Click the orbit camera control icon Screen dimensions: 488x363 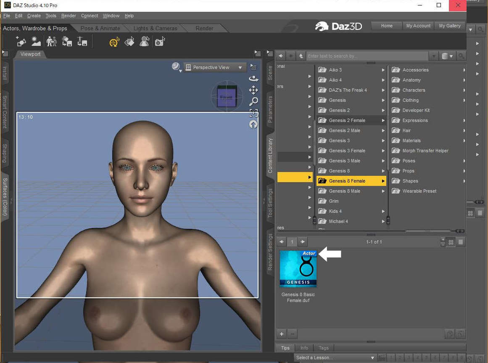click(x=253, y=79)
